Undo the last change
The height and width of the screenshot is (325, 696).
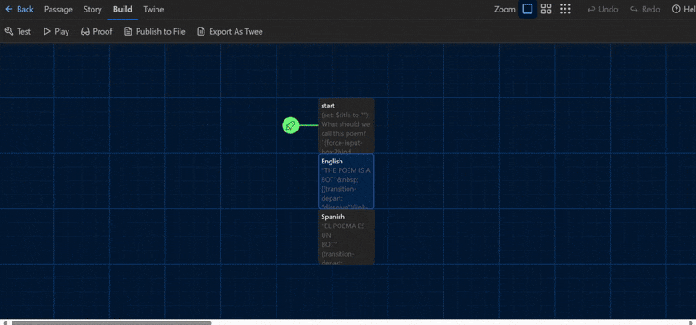603,9
